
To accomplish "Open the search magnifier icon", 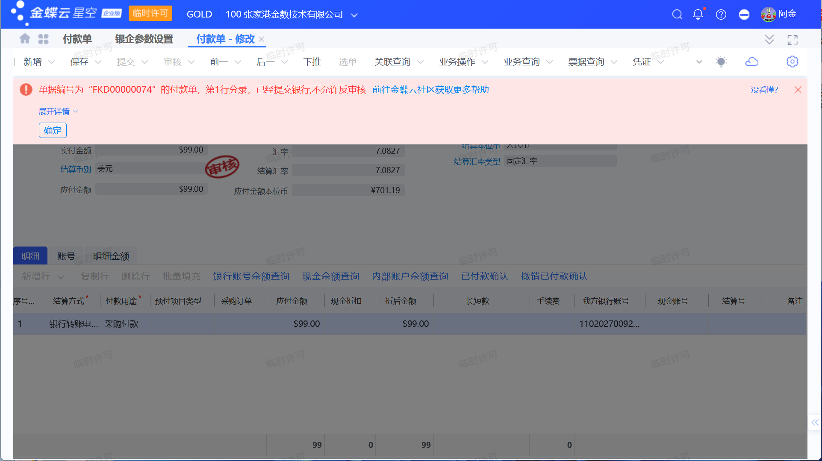I will pyautogui.click(x=677, y=14).
